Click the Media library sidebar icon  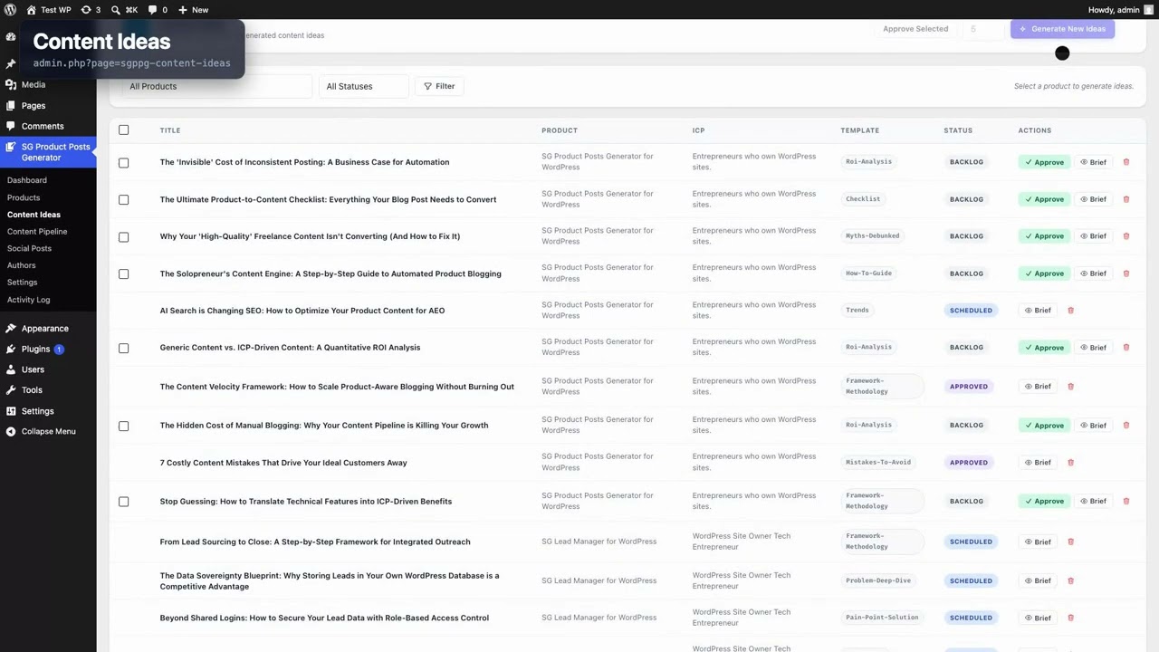pyautogui.click(x=11, y=84)
